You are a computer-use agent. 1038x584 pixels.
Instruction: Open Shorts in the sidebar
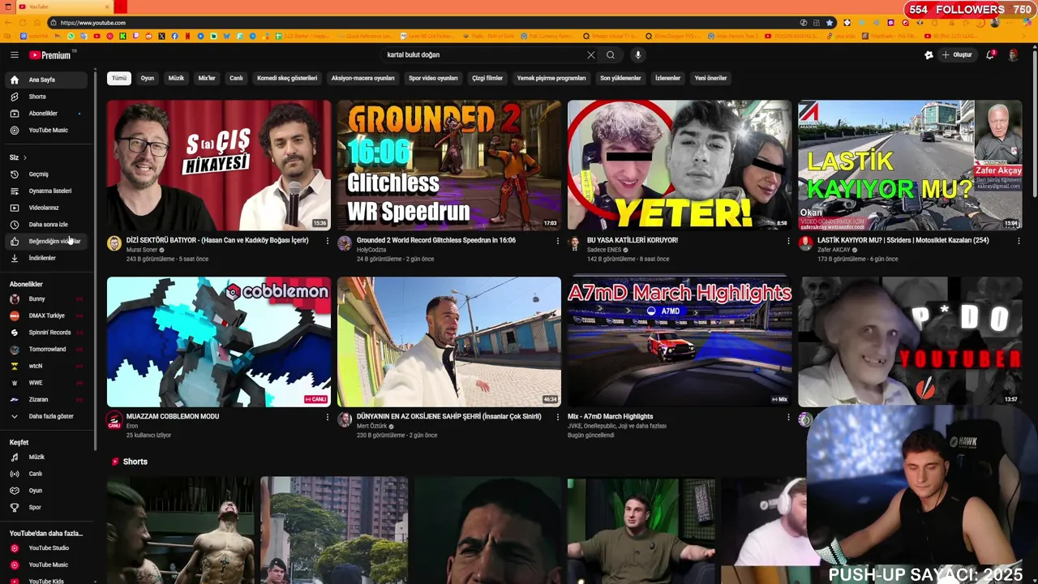coord(47,97)
